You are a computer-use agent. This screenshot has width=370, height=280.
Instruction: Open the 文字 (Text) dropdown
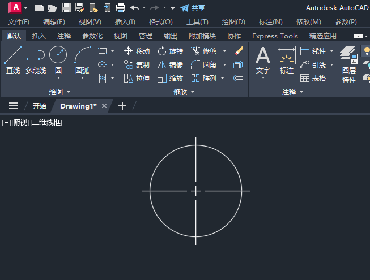[263, 78]
